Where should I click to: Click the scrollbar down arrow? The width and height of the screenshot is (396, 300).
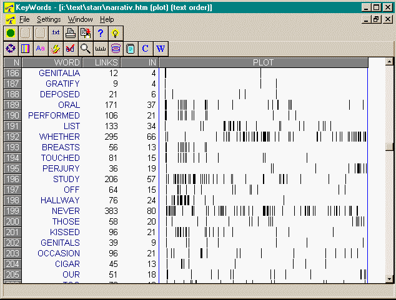click(x=390, y=279)
